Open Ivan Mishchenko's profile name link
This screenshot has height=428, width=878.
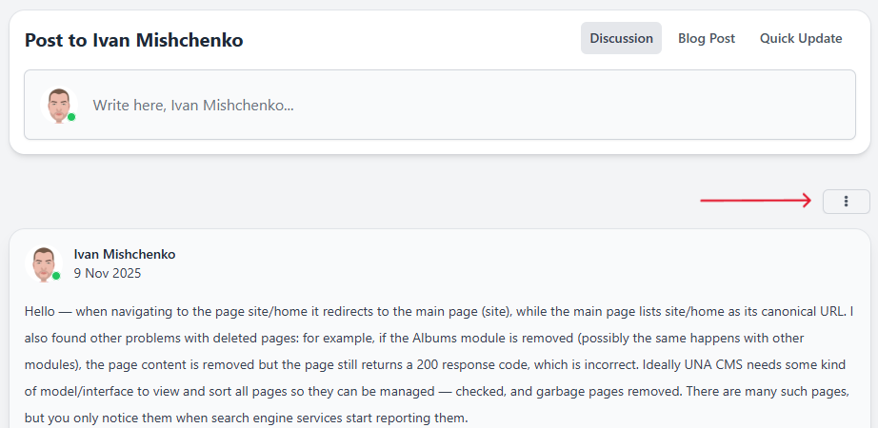(x=125, y=254)
